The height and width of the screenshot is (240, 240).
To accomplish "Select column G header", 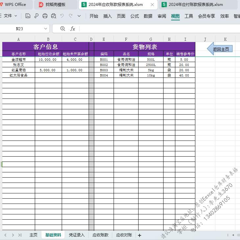I will click(x=151, y=39).
